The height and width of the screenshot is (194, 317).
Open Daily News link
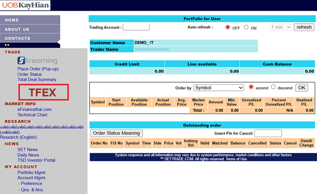(x=28, y=155)
